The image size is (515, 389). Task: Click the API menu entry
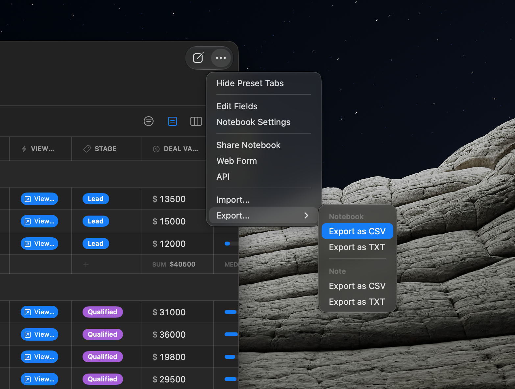coord(263,177)
